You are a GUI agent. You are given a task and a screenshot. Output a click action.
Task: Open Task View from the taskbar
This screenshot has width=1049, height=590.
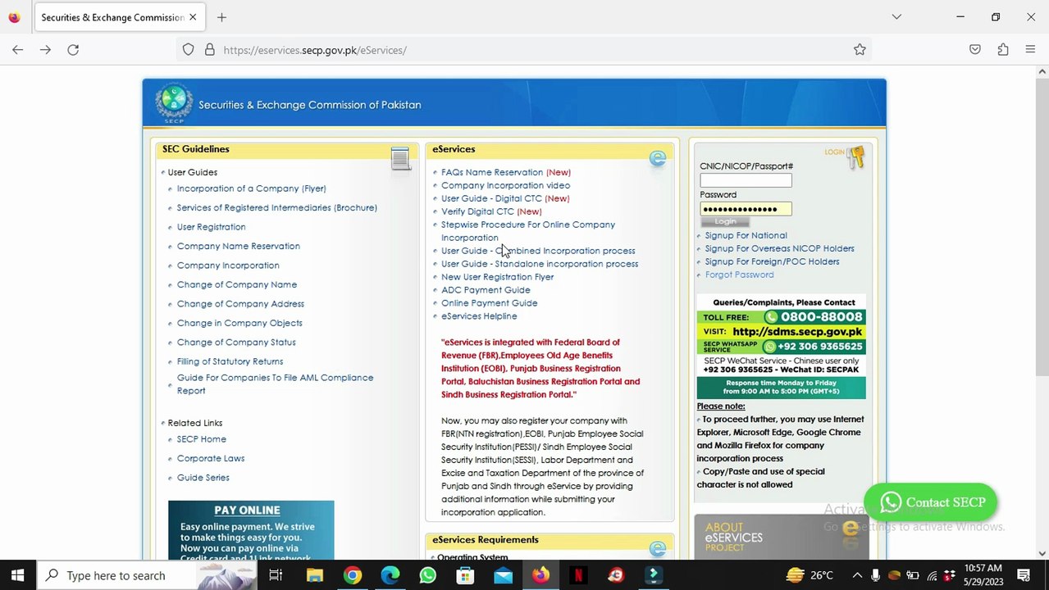(276, 575)
